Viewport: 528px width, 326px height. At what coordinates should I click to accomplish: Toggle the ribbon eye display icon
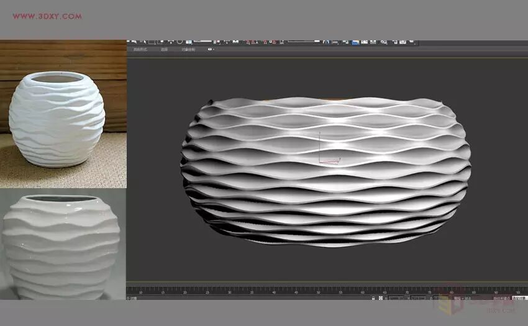point(210,49)
